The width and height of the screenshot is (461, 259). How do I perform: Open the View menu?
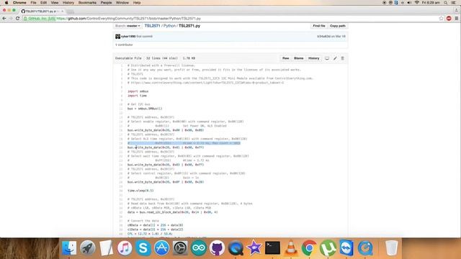click(55, 3)
